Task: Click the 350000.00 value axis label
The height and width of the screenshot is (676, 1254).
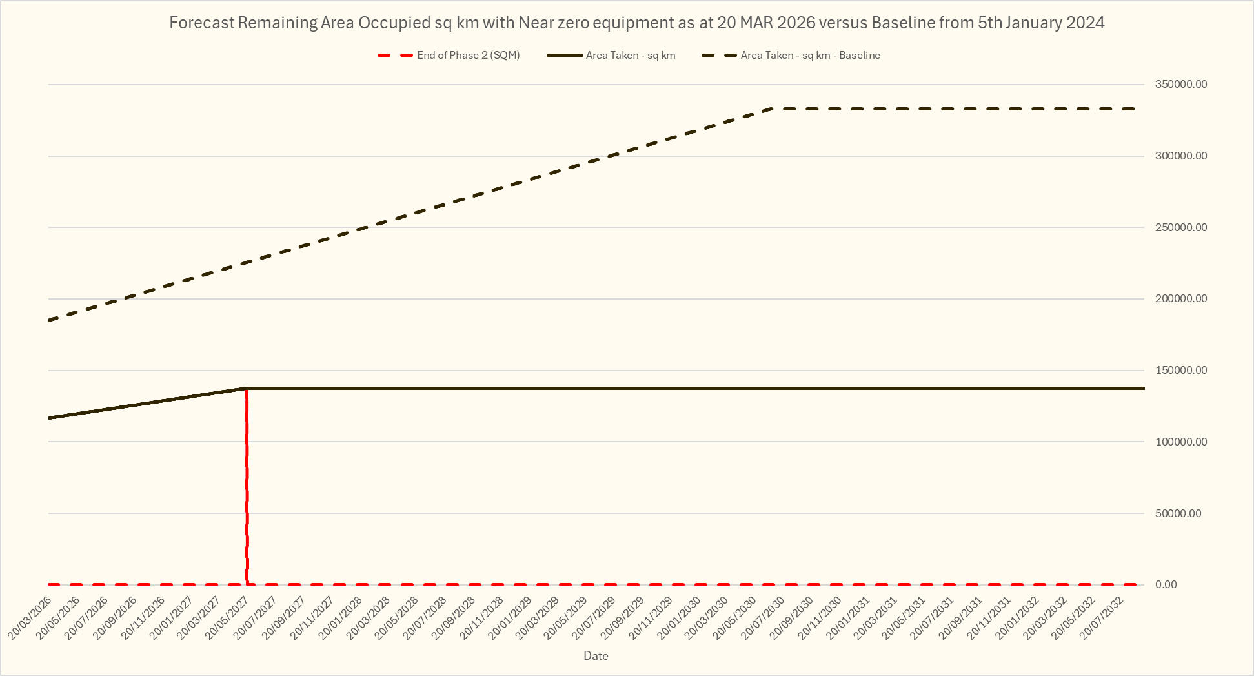Action: (x=1180, y=85)
